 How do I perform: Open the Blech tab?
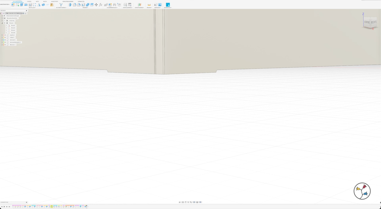[x=45, y=1]
